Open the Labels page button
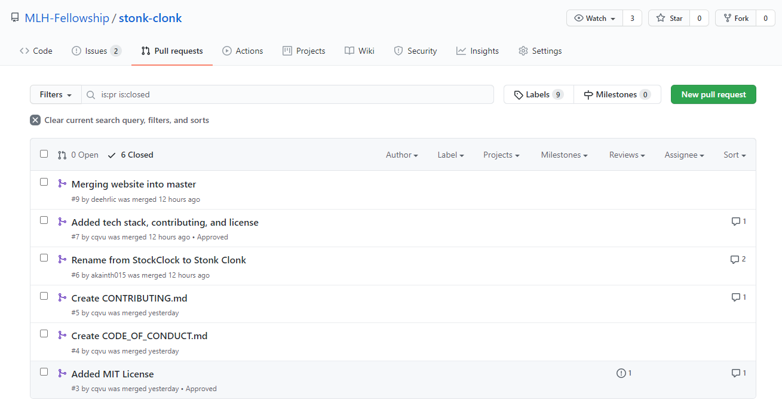The height and width of the screenshot is (412, 782). (x=538, y=94)
